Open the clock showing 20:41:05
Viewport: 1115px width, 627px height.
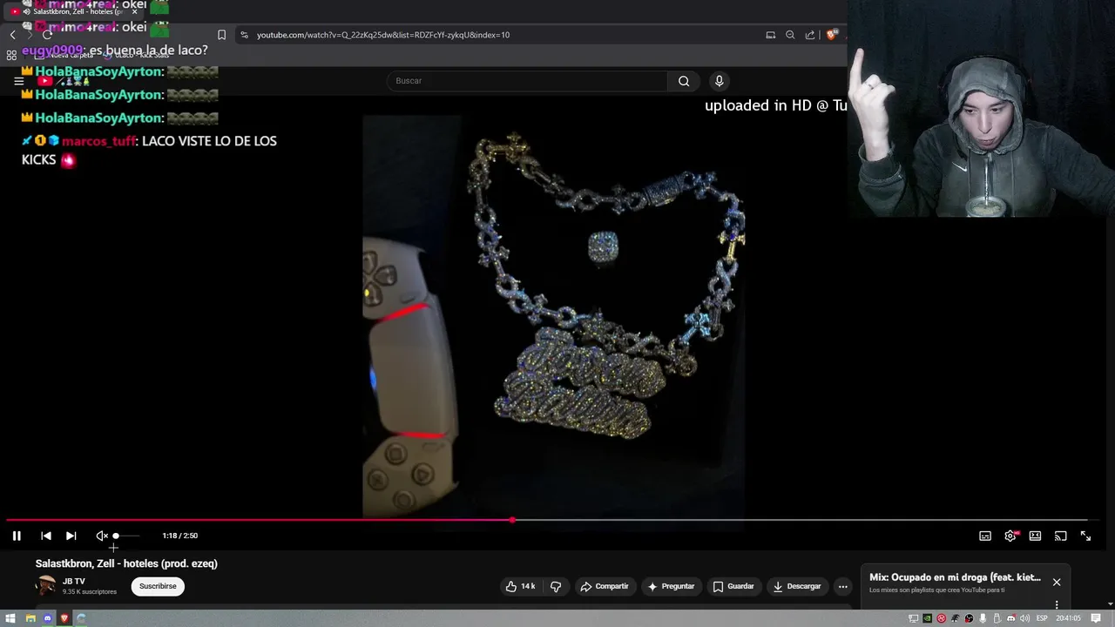point(1069,618)
